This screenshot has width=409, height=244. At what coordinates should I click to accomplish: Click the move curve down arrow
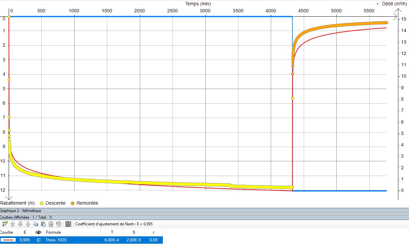pyautogui.click(x=20, y=224)
